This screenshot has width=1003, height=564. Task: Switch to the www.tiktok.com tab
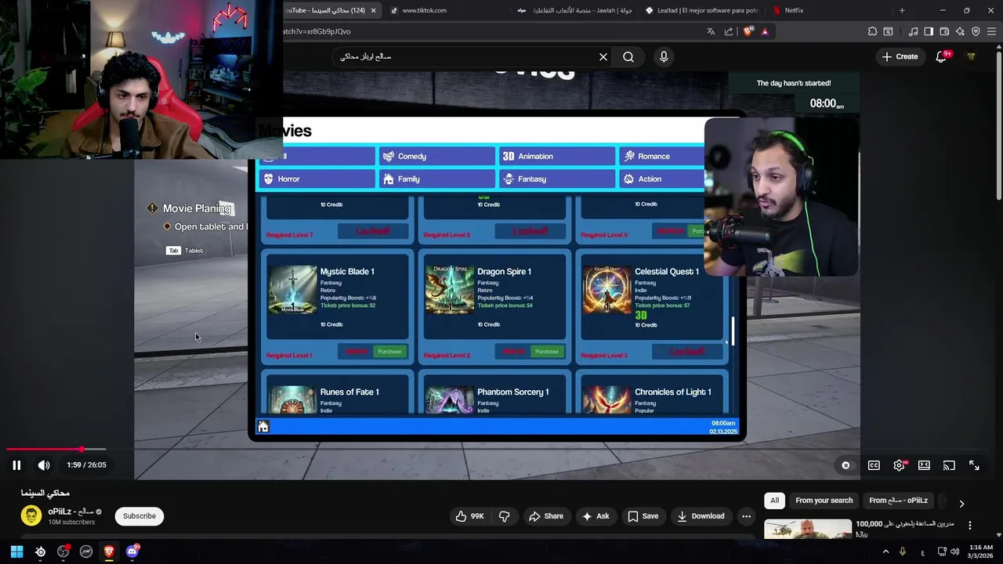[x=449, y=10]
